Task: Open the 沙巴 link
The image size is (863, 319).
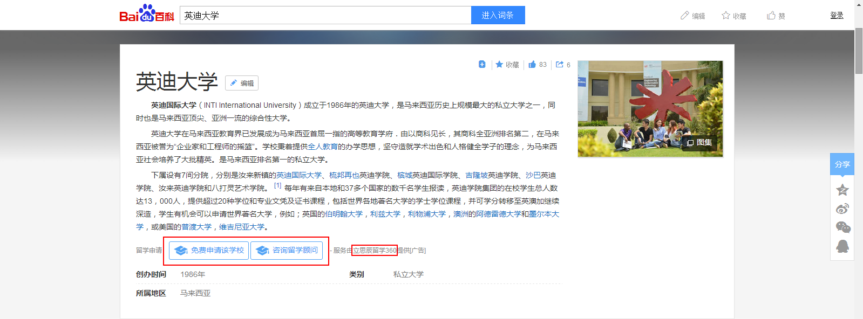Action: click(533, 175)
